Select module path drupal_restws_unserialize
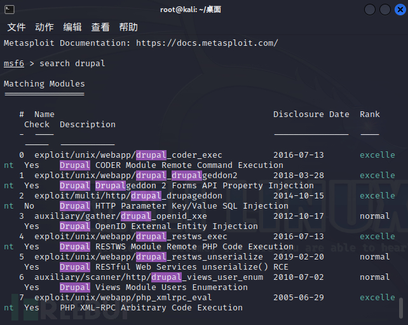This screenshot has height=325, width=408. (x=149, y=256)
